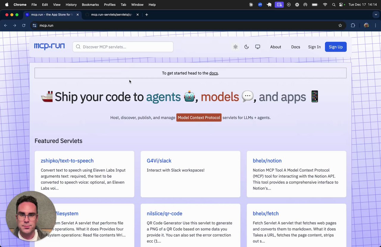Click the elephant icon in the menu bar
Screen dimensions: 381x247
(x=269, y=5)
